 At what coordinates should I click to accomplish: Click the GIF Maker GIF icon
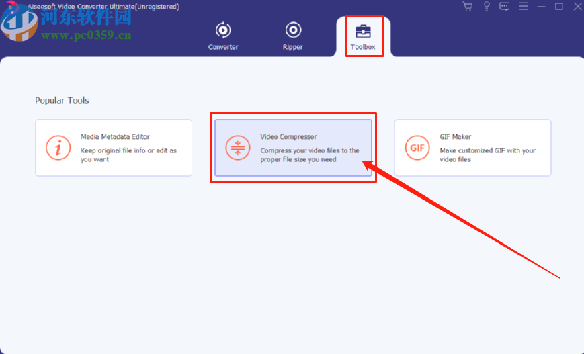tap(417, 148)
